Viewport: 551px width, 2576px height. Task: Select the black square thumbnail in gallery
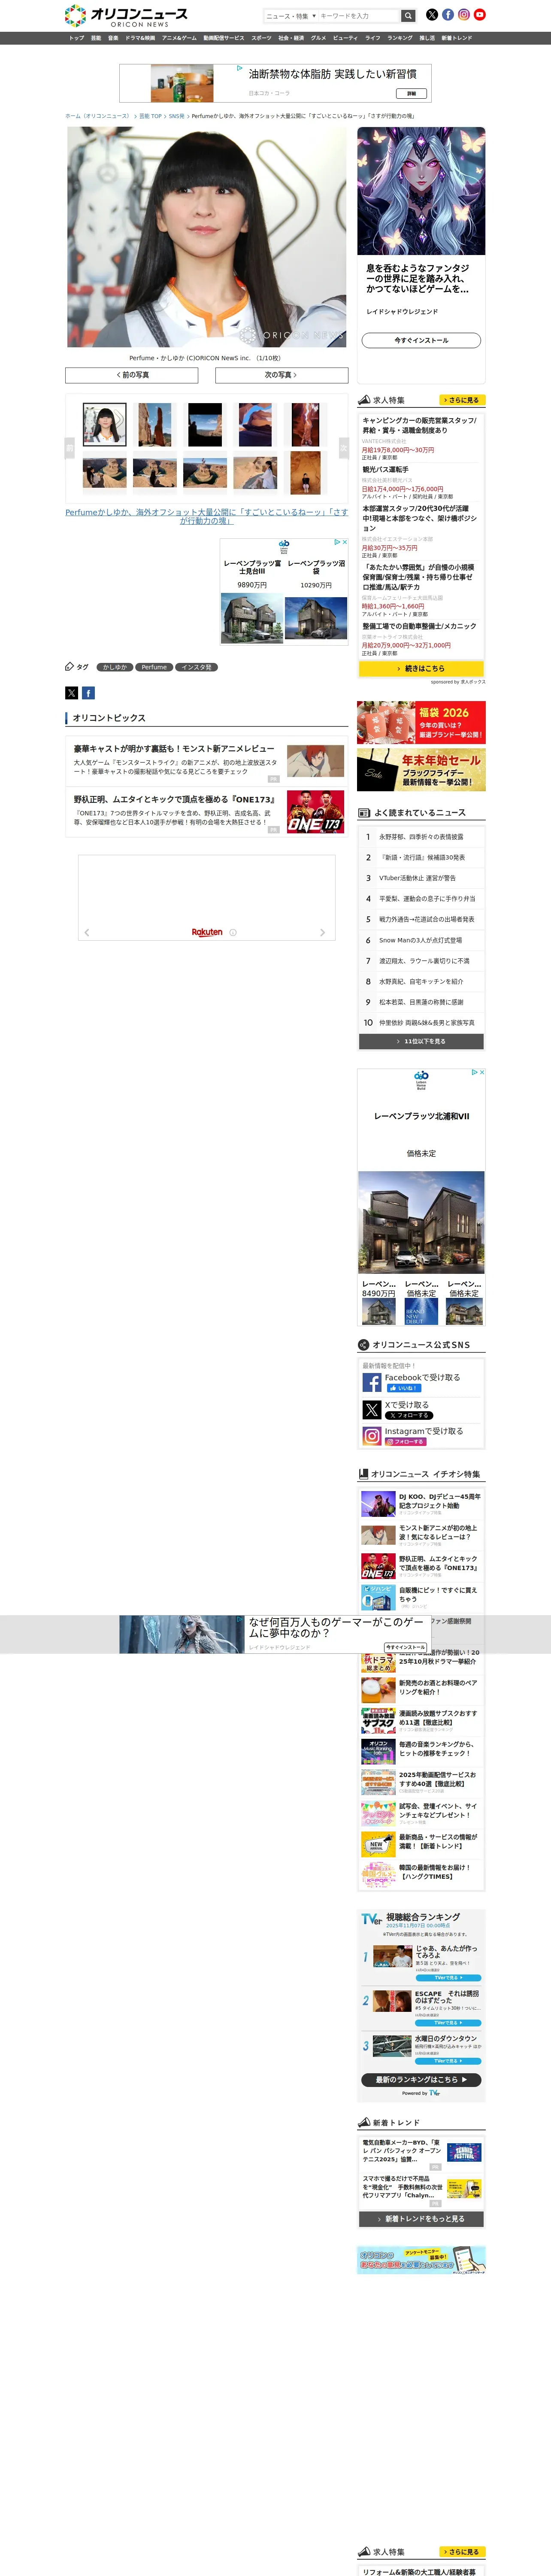tap(205, 424)
